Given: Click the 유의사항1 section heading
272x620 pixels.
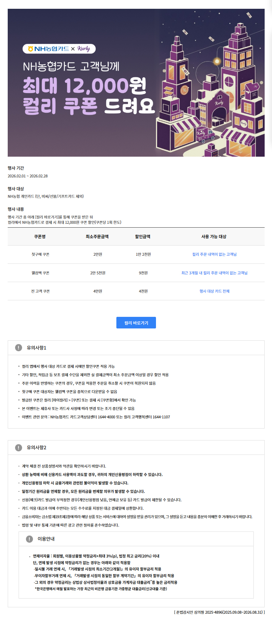Looking at the screenshot, I should (36, 348).
